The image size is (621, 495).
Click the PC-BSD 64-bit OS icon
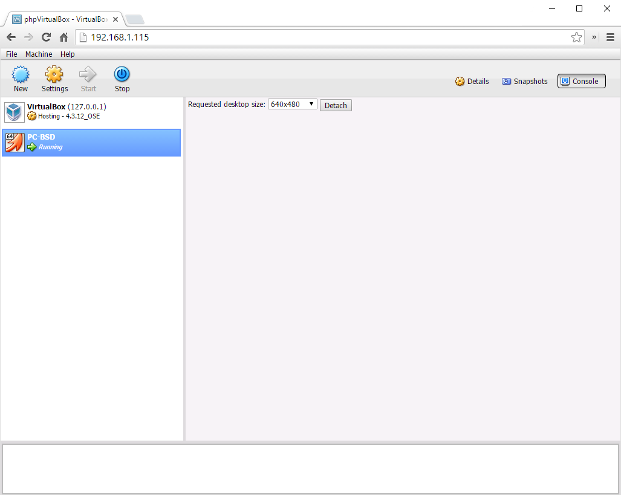tap(15, 143)
